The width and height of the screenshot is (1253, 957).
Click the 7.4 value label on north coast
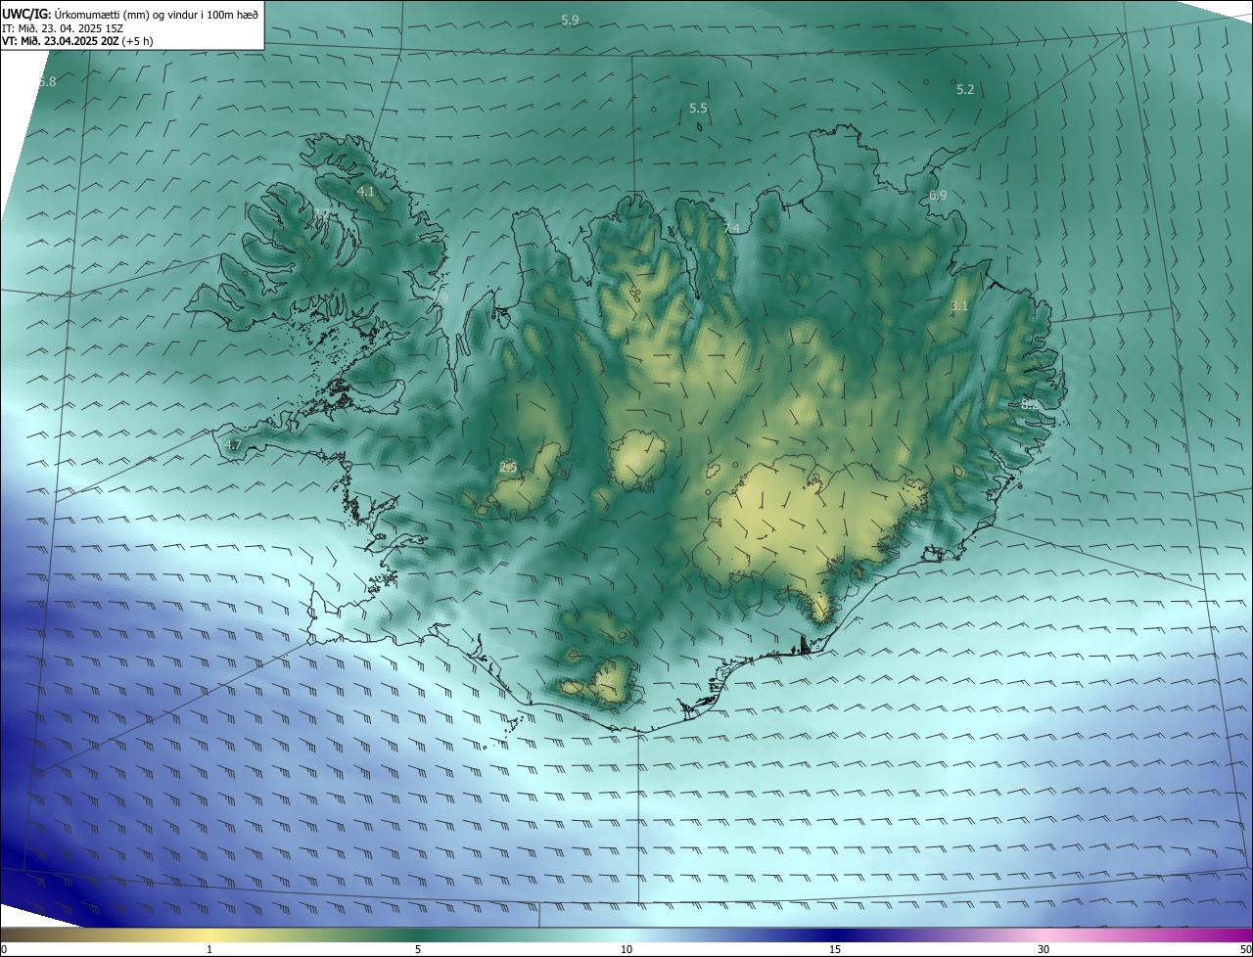pyautogui.click(x=731, y=229)
